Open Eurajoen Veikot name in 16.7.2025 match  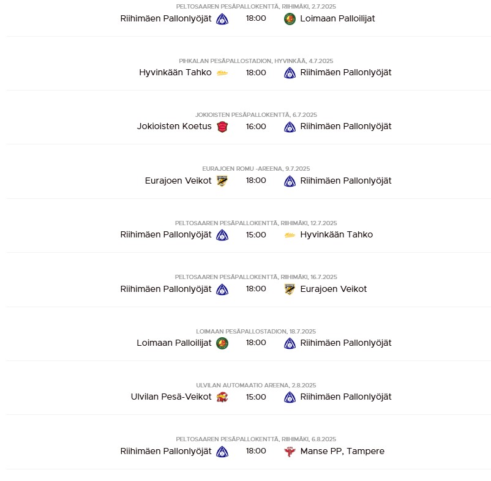(x=333, y=289)
